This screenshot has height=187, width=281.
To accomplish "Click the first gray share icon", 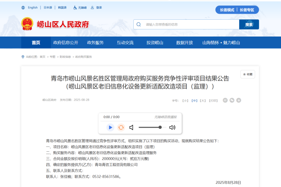I will click(225, 100).
